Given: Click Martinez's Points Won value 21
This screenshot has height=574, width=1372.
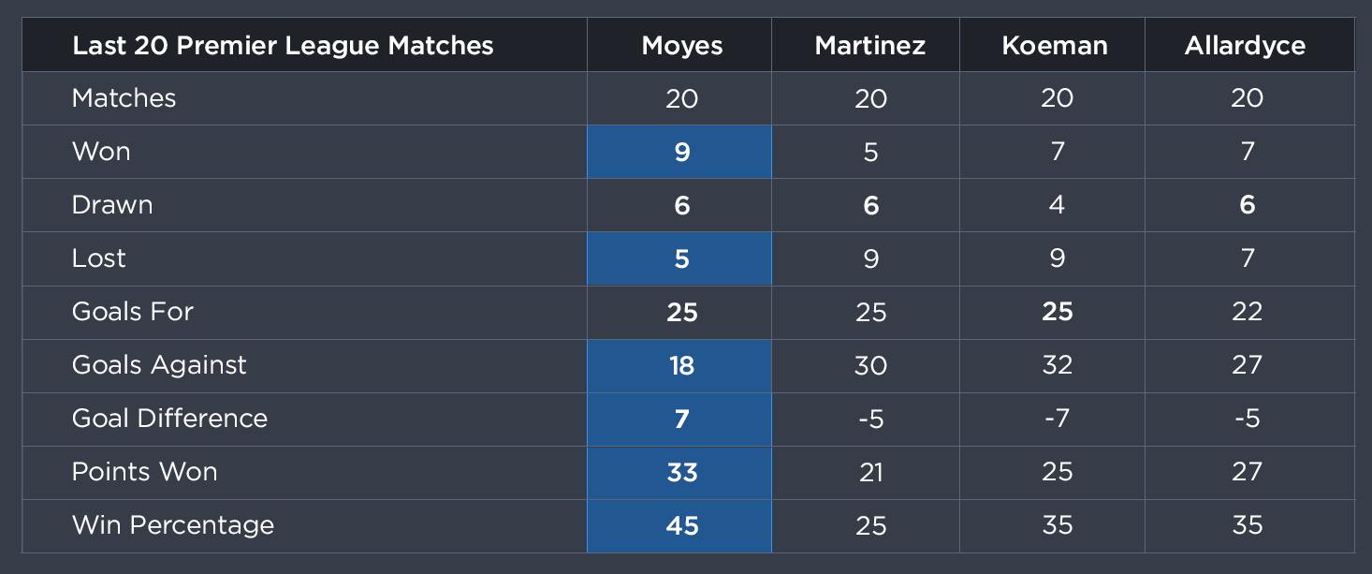Looking at the screenshot, I should (x=870, y=472).
